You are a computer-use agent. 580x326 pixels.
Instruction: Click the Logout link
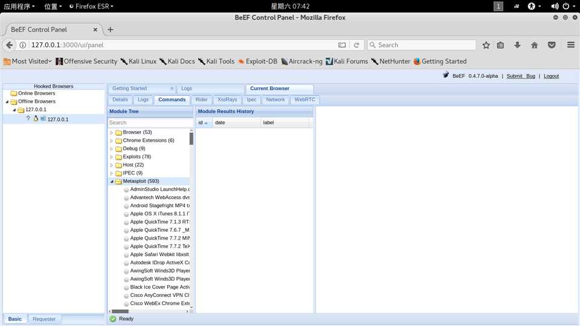(551, 76)
